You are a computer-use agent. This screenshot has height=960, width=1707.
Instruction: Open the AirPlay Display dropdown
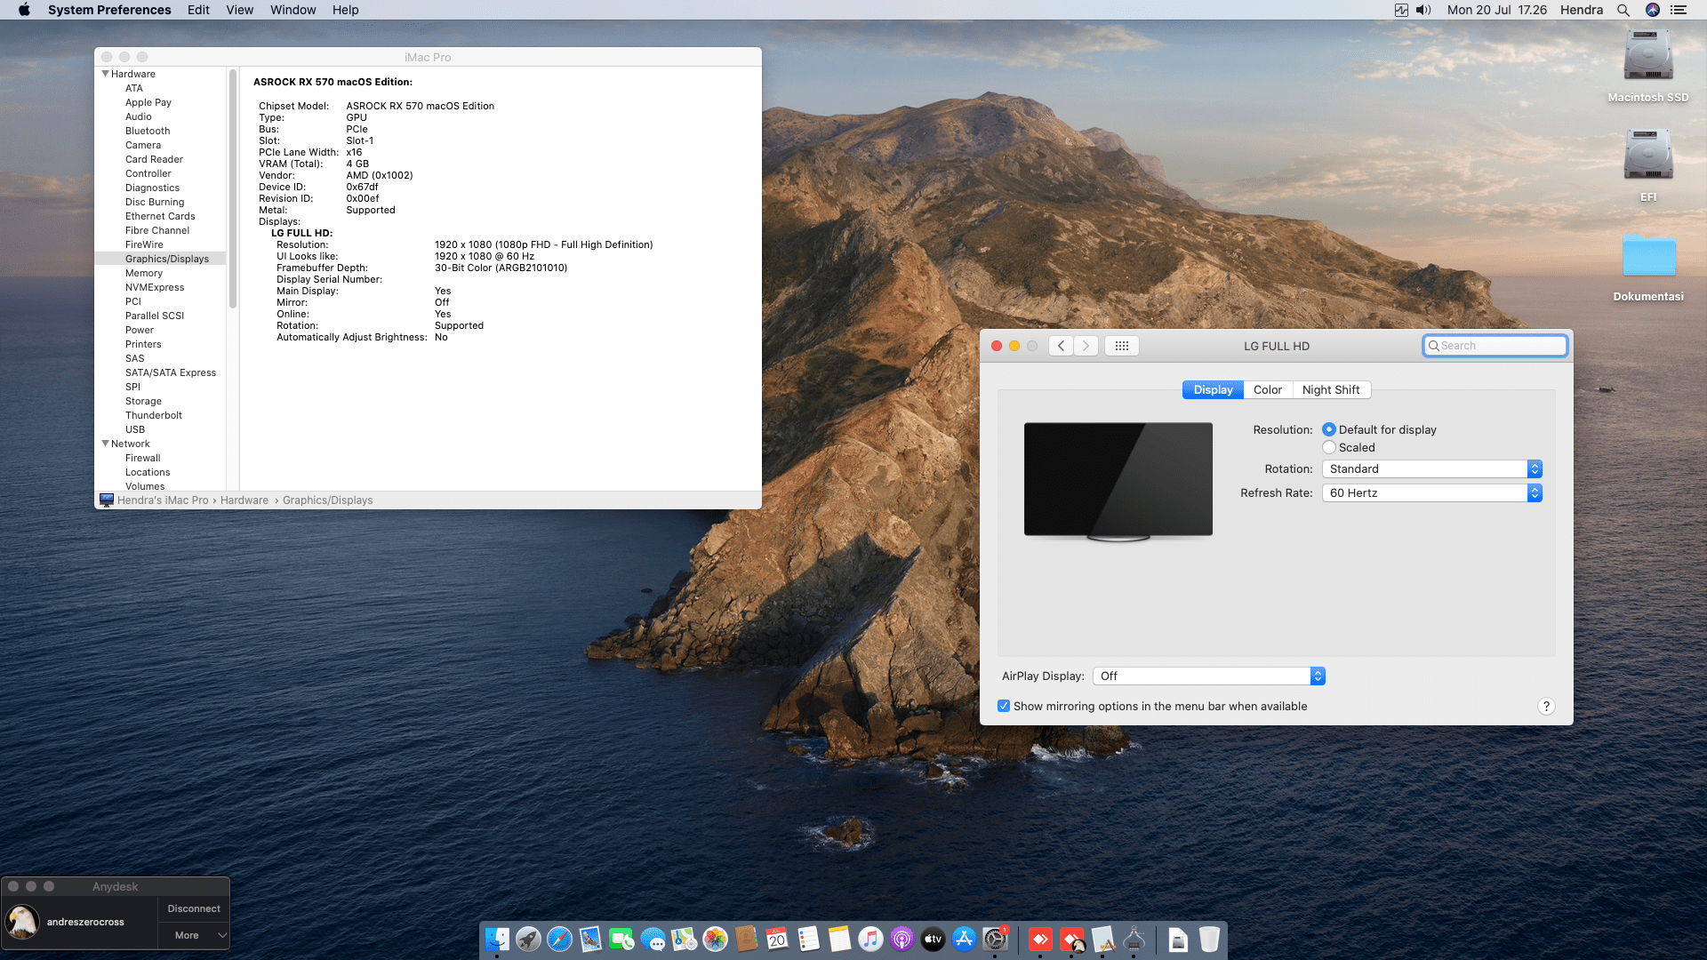tap(1209, 676)
